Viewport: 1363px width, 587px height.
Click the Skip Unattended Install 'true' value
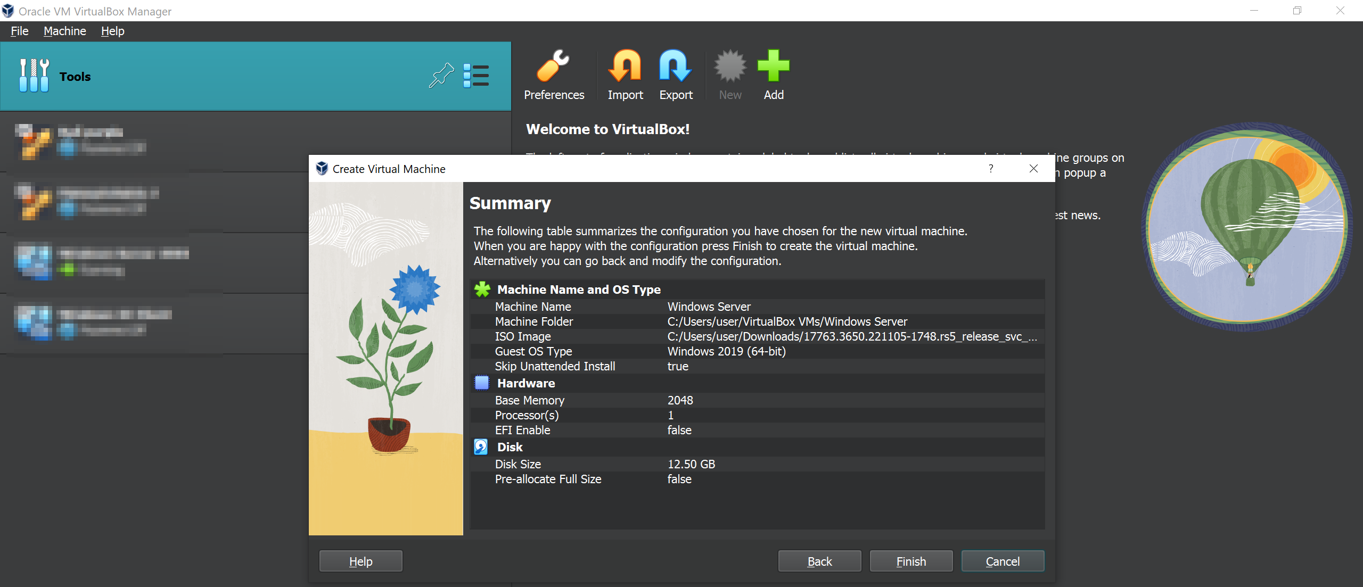click(678, 366)
